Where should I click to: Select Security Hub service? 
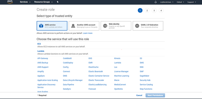(x=145, y=80)
